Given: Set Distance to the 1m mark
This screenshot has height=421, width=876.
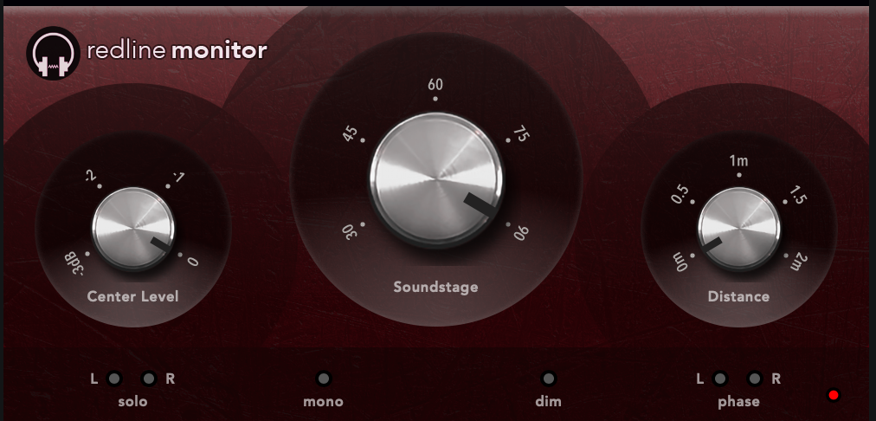Looking at the screenshot, I should point(738,161).
